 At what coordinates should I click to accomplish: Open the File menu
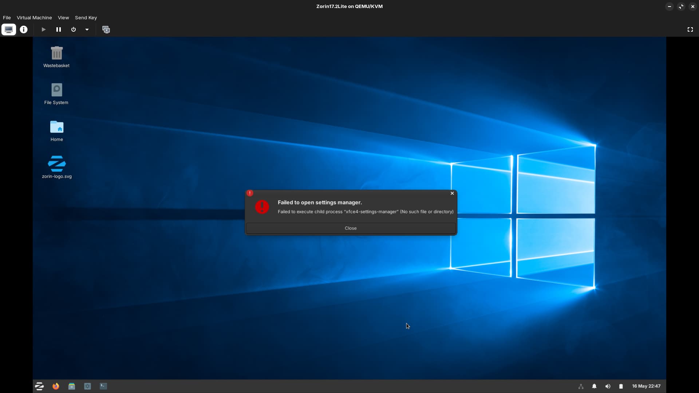pos(7,17)
